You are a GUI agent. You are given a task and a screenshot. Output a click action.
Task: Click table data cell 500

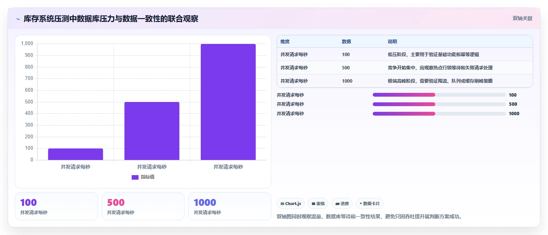(346, 68)
